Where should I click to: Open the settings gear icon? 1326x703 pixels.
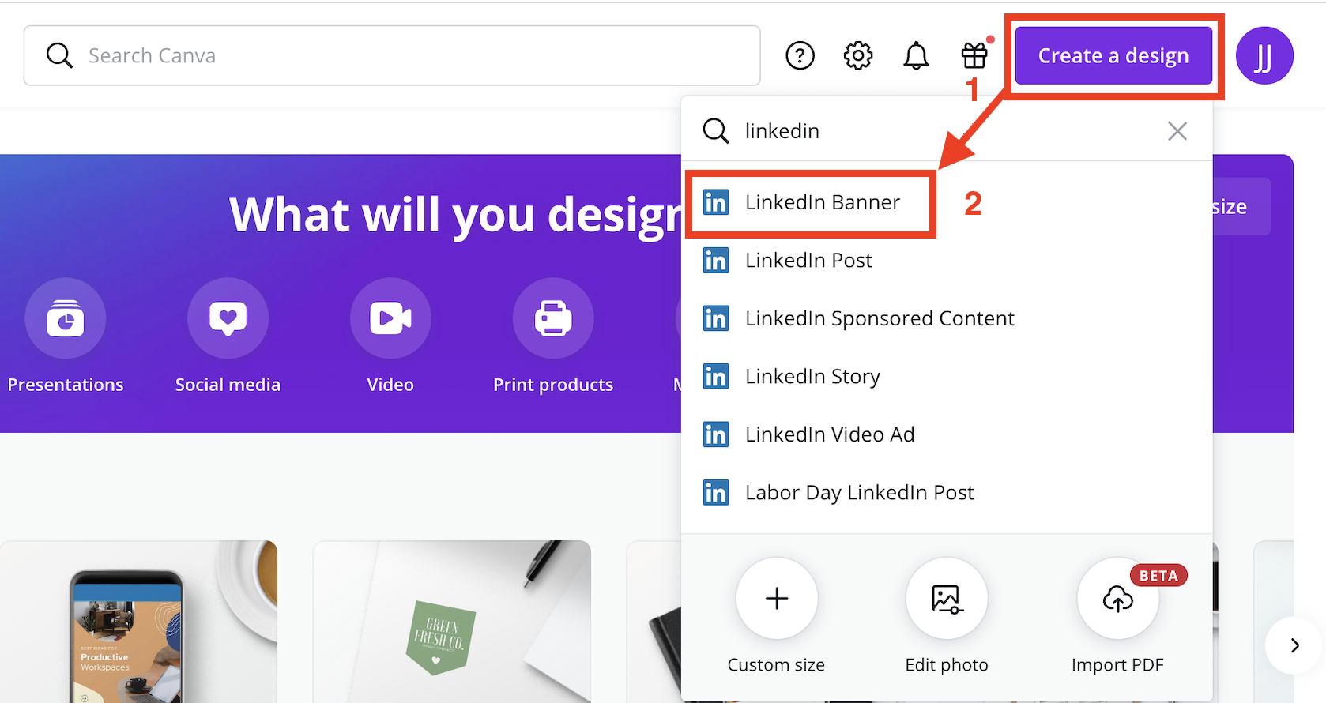tap(858, 56)
